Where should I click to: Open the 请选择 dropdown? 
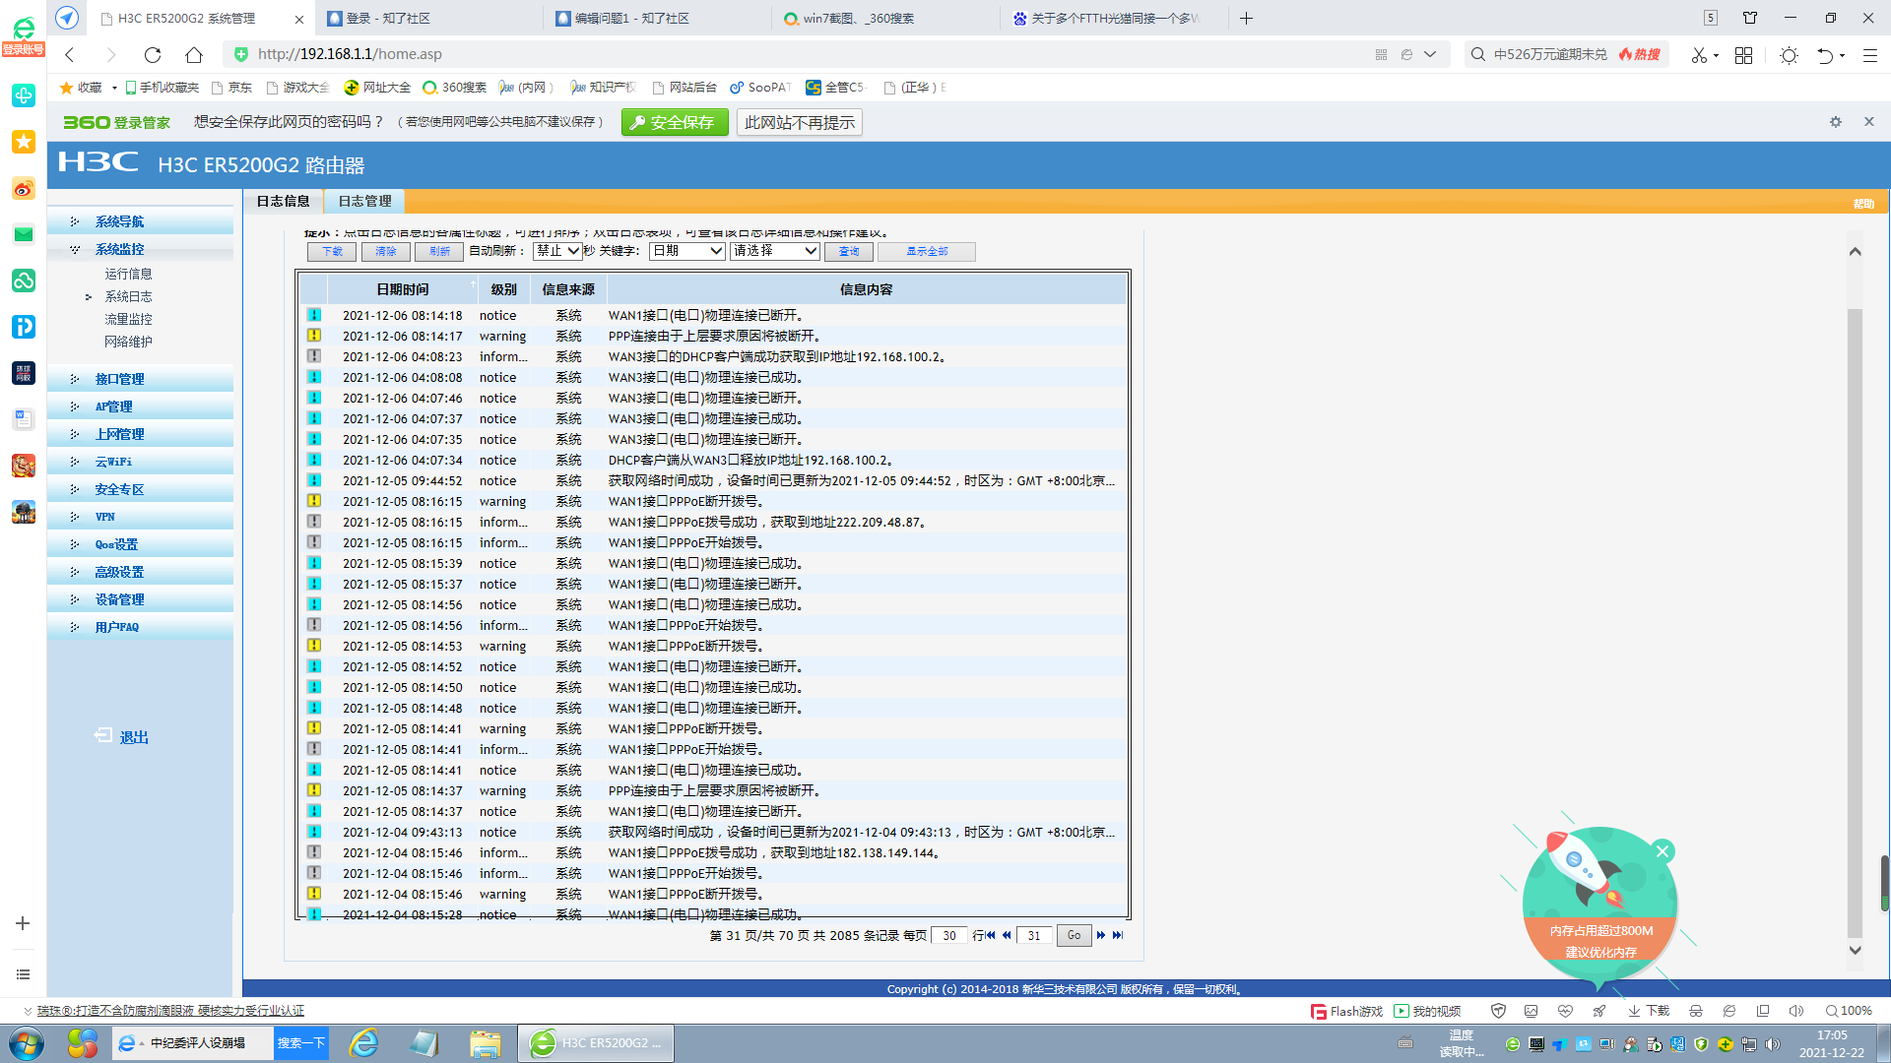coord(774,251)
